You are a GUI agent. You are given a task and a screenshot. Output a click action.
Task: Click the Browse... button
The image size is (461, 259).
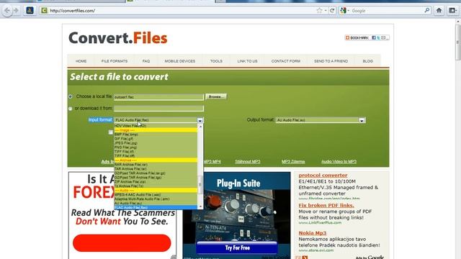(x=216, y=96)
